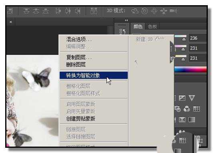
Task: Choose 混合选项 from context menu
Action: point(94,39)
